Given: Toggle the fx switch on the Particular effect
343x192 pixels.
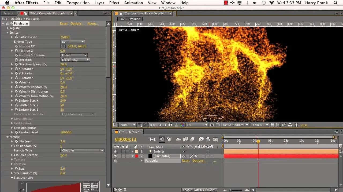Looking at the screenshot, I should (x=115, y=161).
